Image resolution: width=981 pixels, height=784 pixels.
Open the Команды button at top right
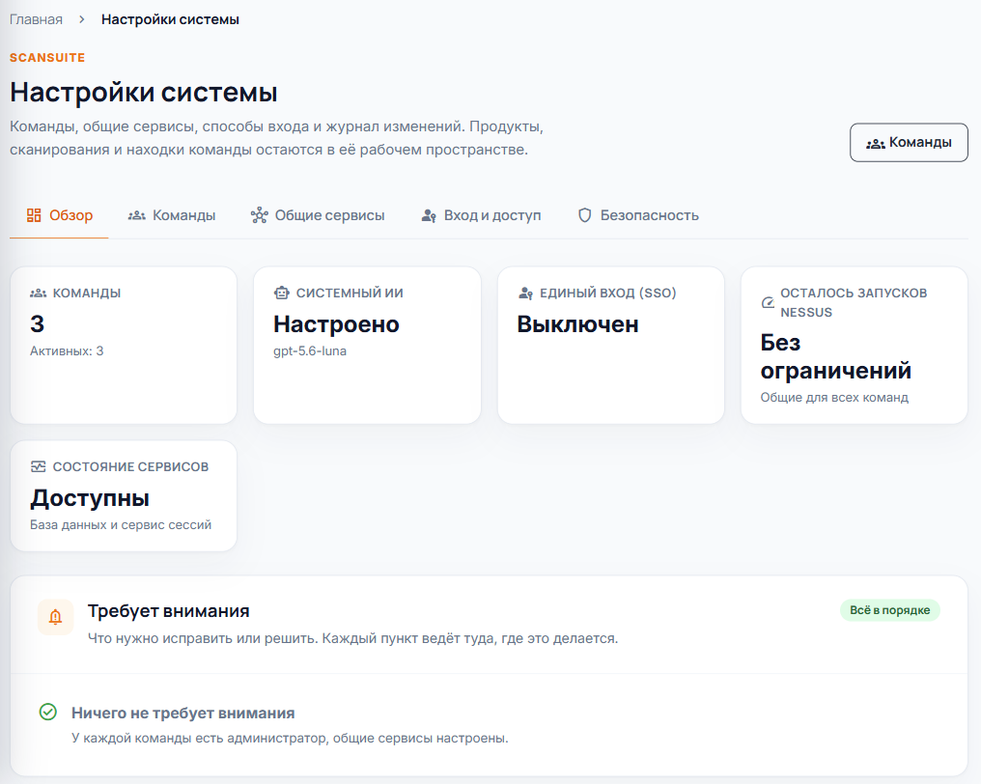click(x=909, y=143)
